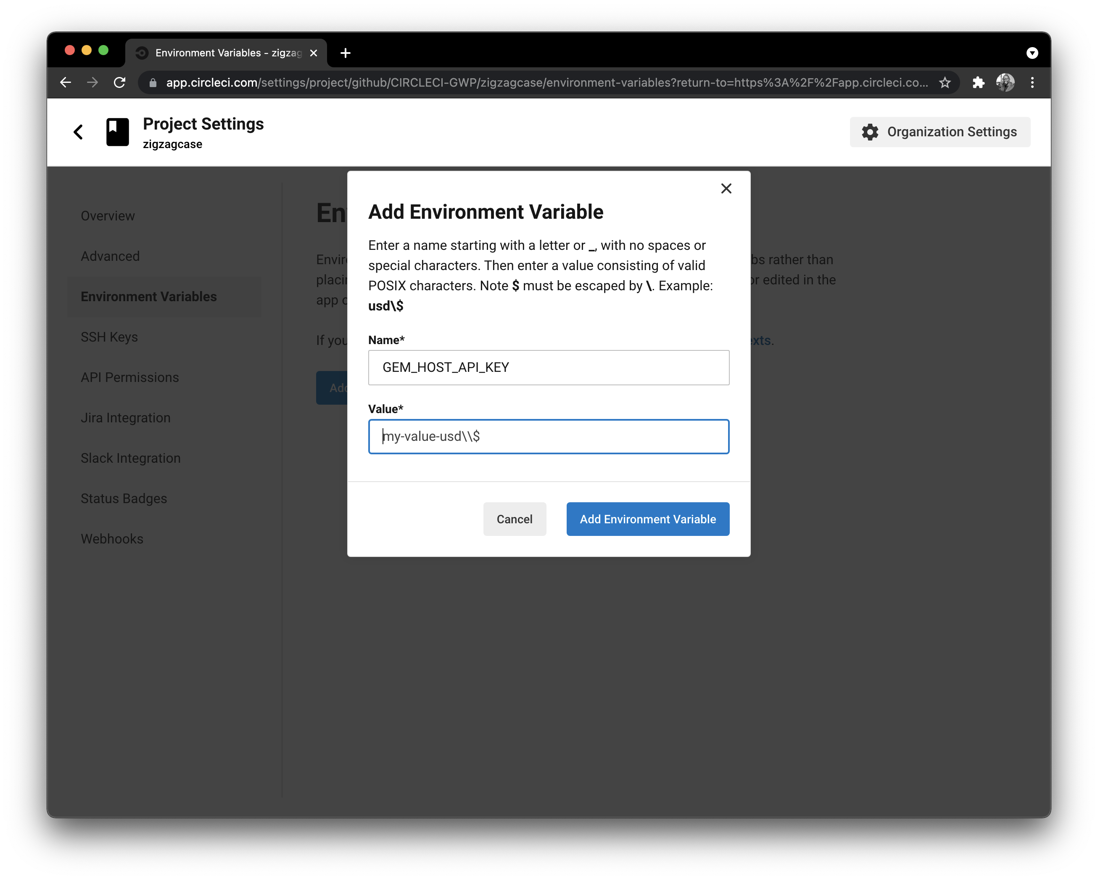This screenshot has height=880, width=1098.
Task: Click the gear icon on Organization Settings
Action: [x=869, y=132]
